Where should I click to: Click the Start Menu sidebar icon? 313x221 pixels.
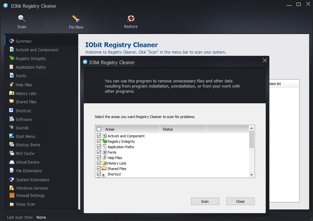click(12, 136)
